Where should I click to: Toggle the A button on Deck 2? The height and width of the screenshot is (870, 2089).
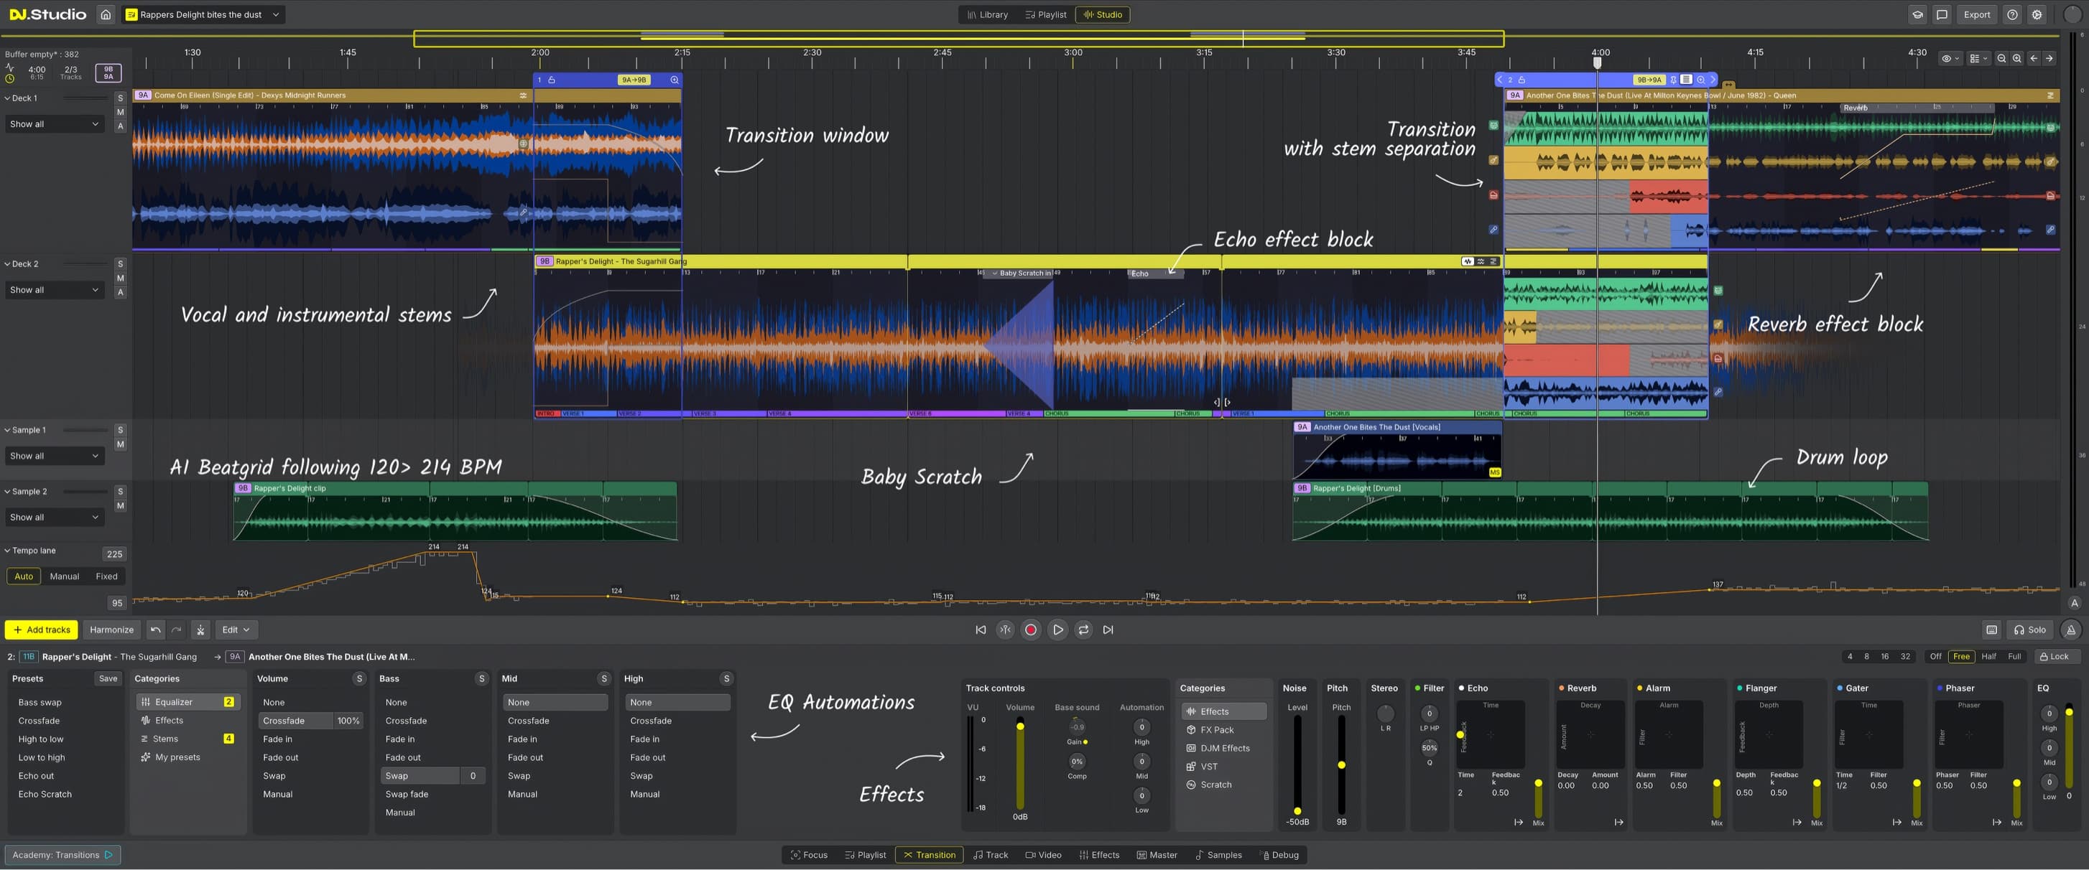coord(121,292)
